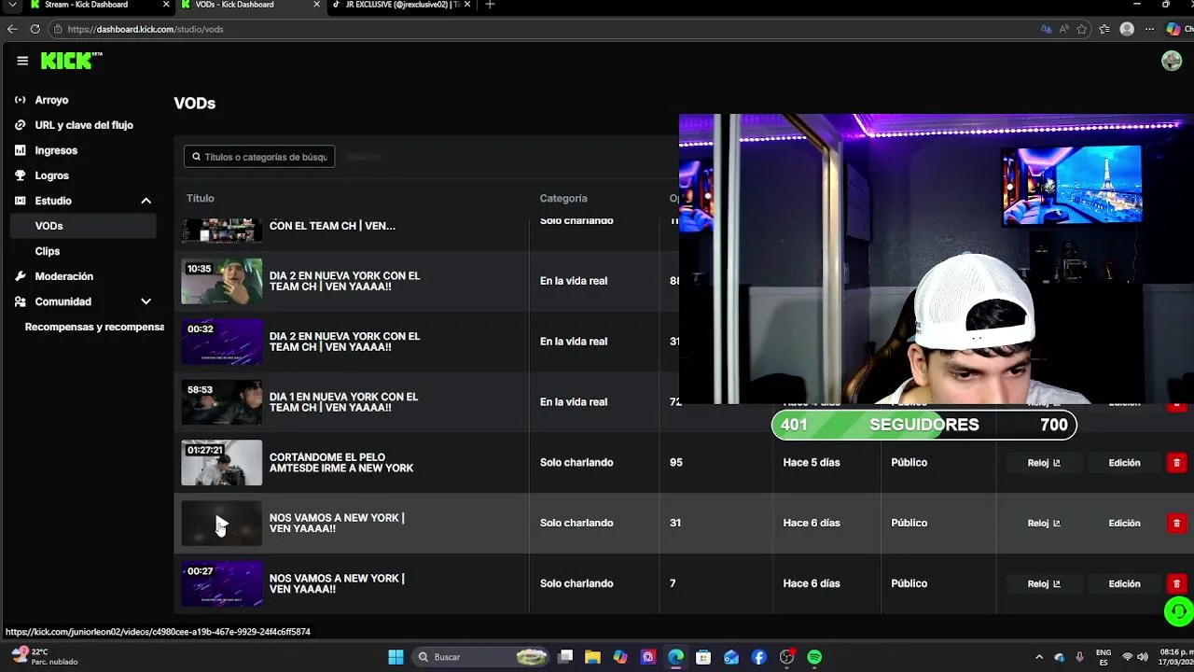Click the Arroyo stream icon in sidebar

click(x=21, y=100)
